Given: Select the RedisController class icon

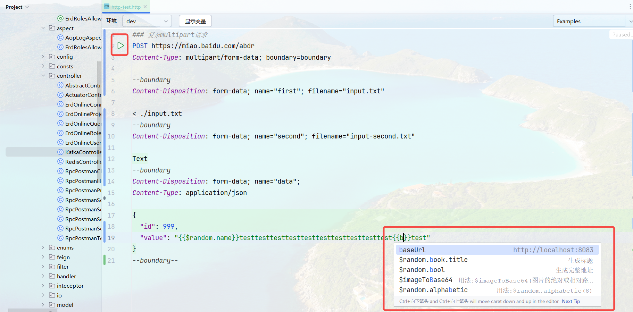Looking at the screenshot, I should click(60, 162).
